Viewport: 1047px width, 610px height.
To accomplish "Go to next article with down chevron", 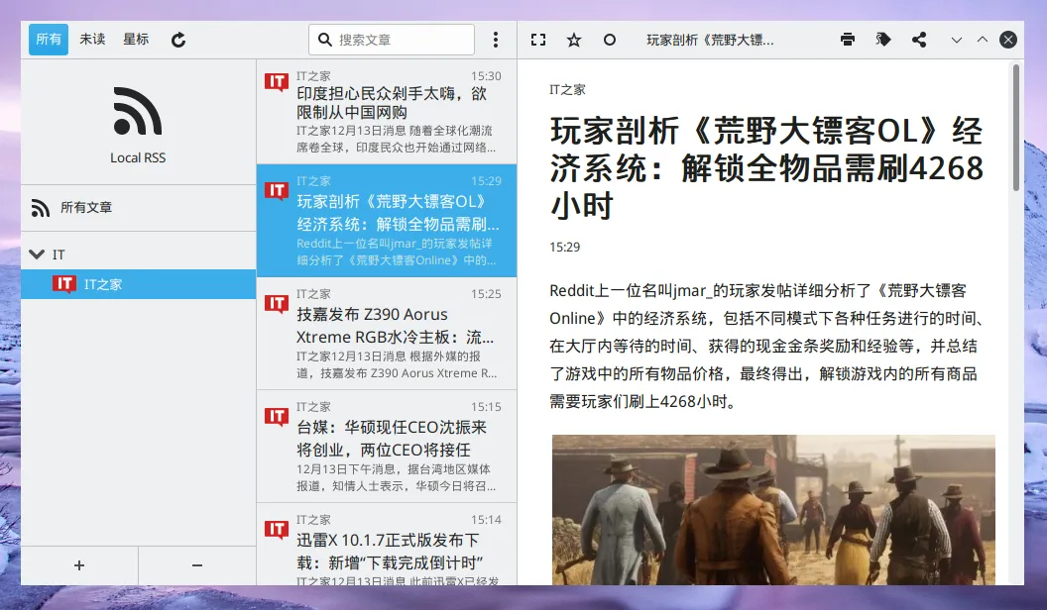I will [x=956, y=40].
